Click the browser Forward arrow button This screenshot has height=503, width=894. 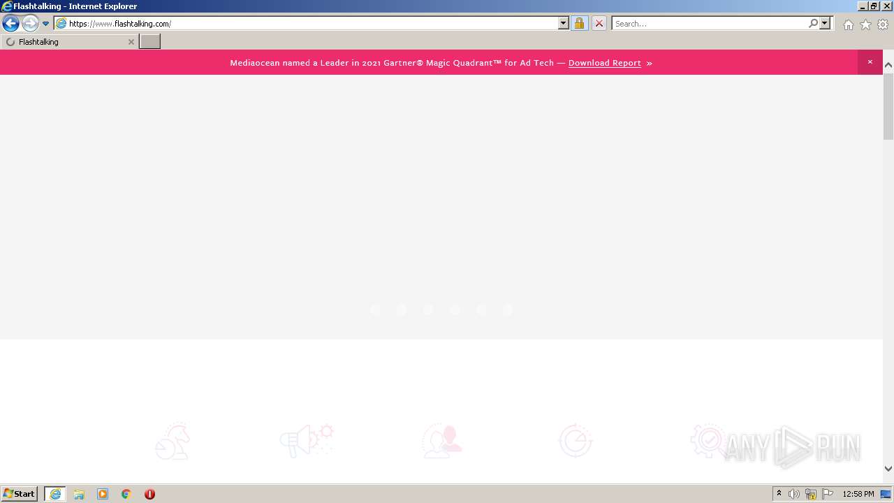pyautogui.click(x=30, y=24)
